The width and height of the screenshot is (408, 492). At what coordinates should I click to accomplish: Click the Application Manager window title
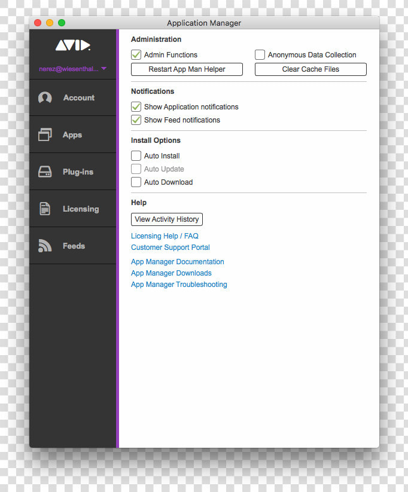pyautogui.click(x=204, y=23)
